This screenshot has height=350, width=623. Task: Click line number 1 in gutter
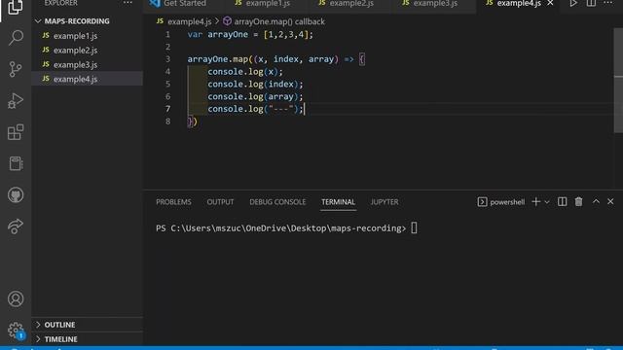coord(167,35)
